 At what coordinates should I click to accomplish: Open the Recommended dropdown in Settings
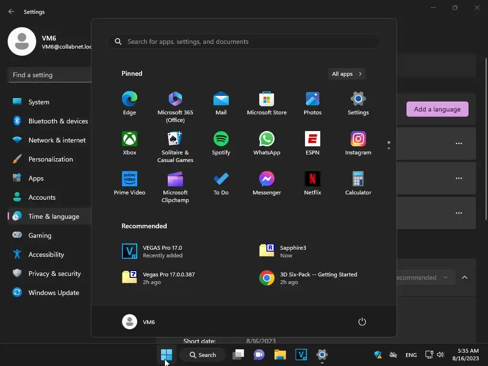(x=426, y=277)
